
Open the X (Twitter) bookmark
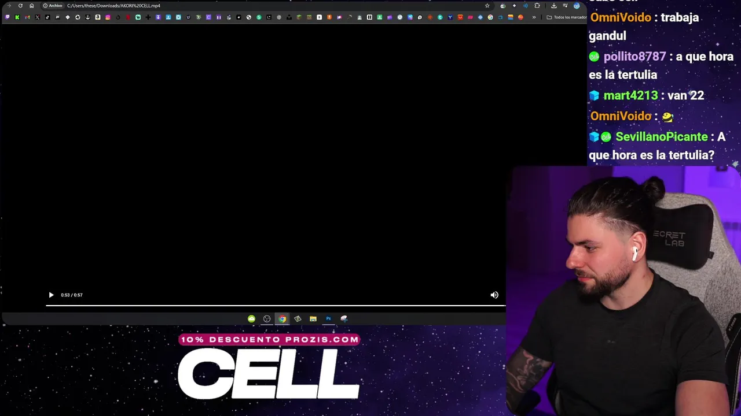38,17
